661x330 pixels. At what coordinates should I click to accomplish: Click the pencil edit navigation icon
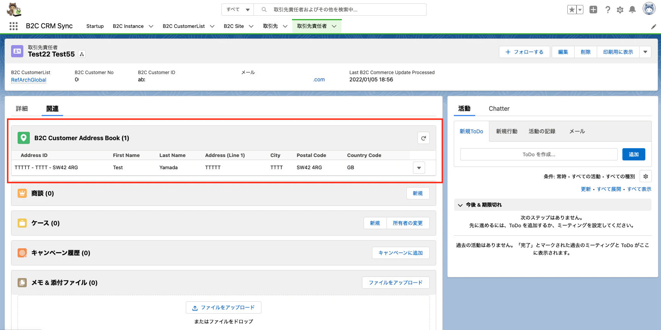point(653,26)
